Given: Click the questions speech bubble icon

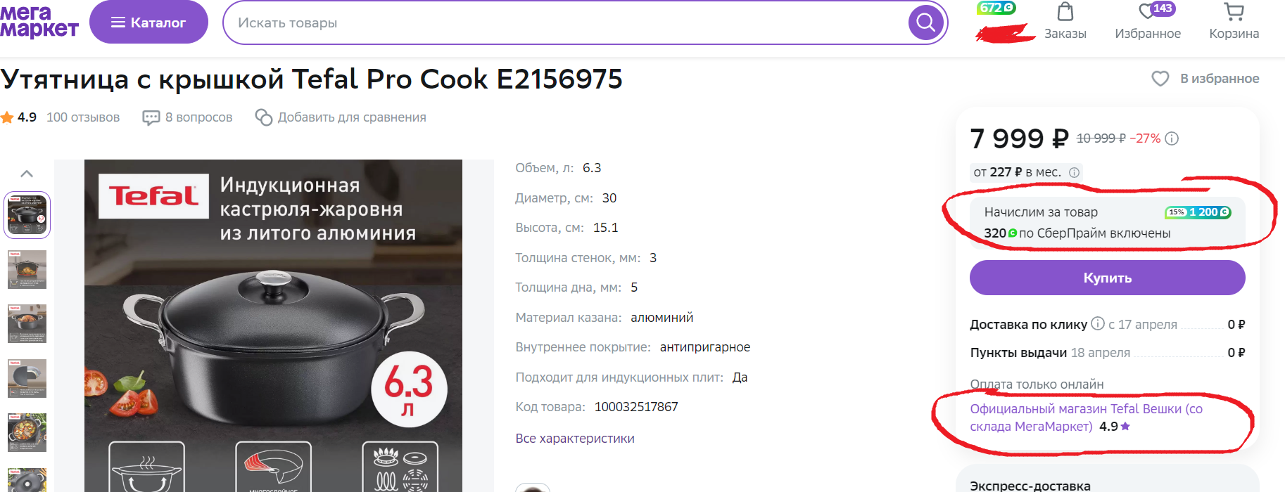Looking at the screenshot, I should click(x=151, y=117).
